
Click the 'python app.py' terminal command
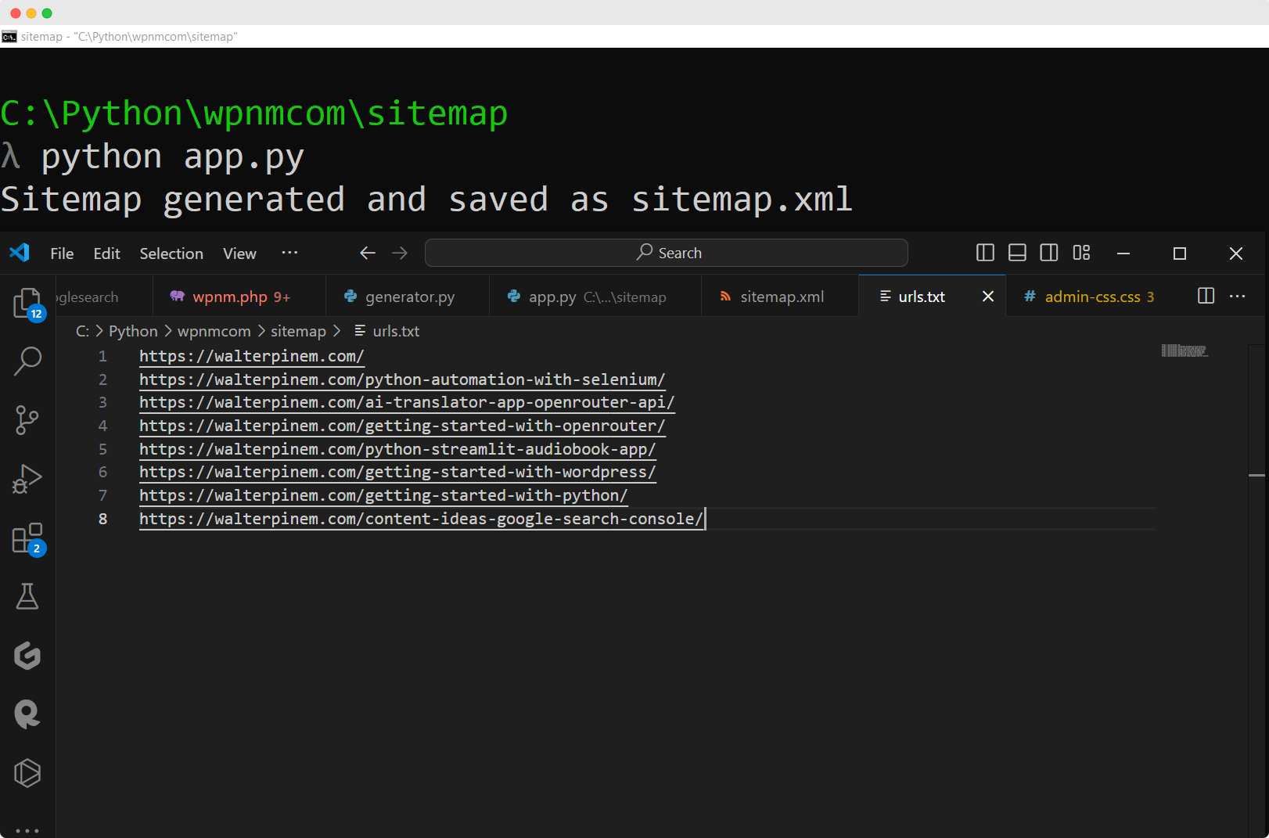pos(172,157)
